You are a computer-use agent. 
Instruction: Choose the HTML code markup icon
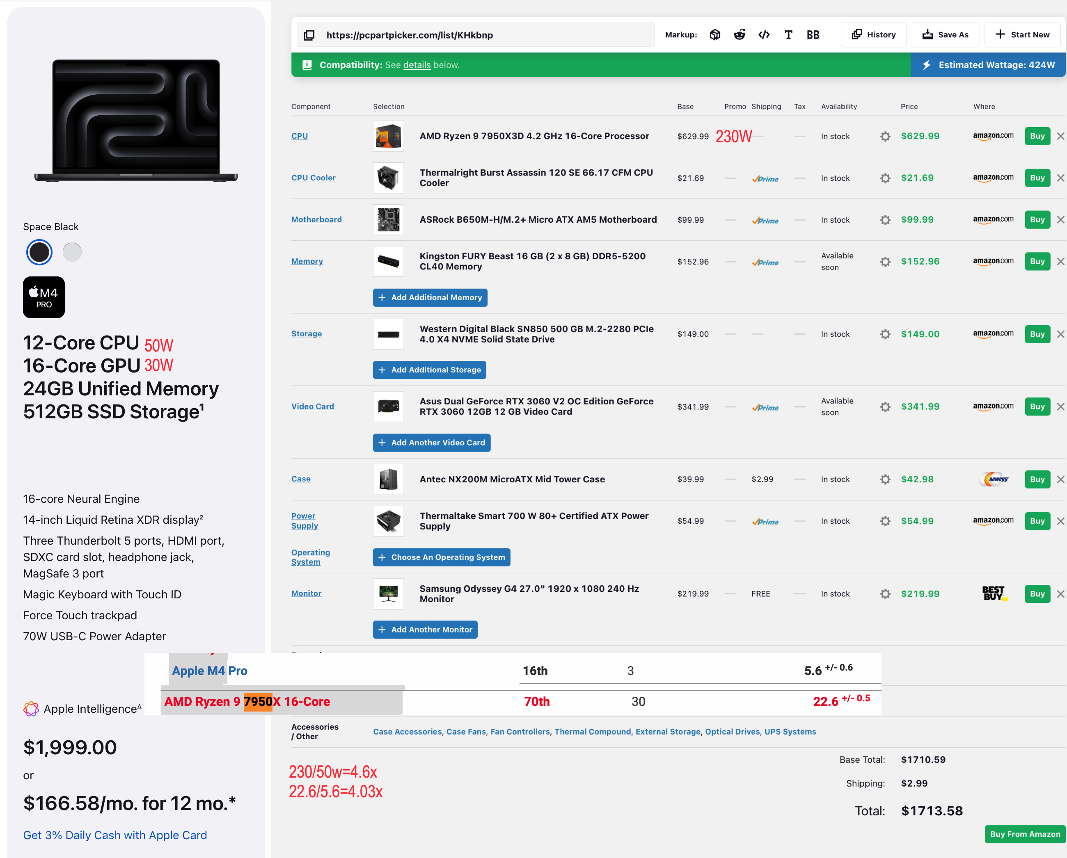coord(764,34)
